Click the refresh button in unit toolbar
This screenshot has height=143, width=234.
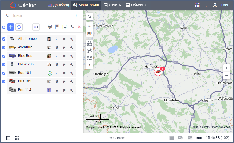(19, 27)
